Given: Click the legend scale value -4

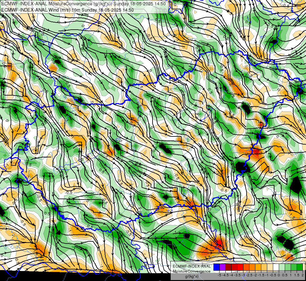Looking at the screenshot, I should (x=231, y=275).
